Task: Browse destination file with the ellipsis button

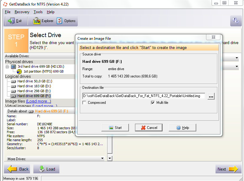Action: click(211, 96)
